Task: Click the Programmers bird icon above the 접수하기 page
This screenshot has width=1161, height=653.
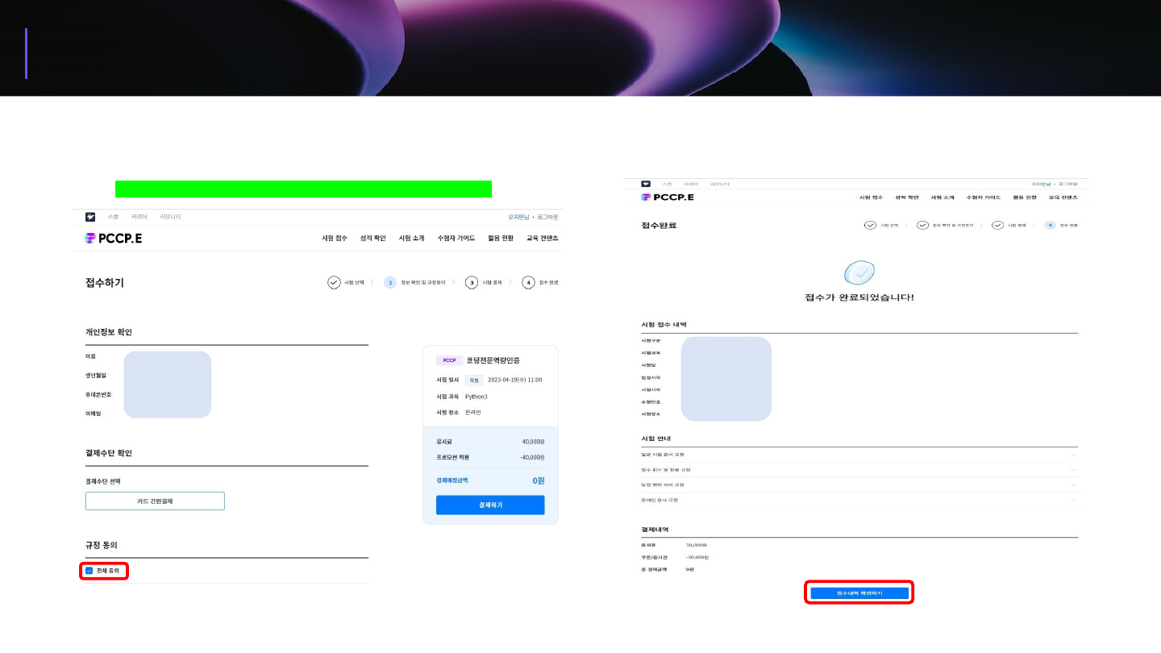Action: pyautogui.click(x=90, y=217)
